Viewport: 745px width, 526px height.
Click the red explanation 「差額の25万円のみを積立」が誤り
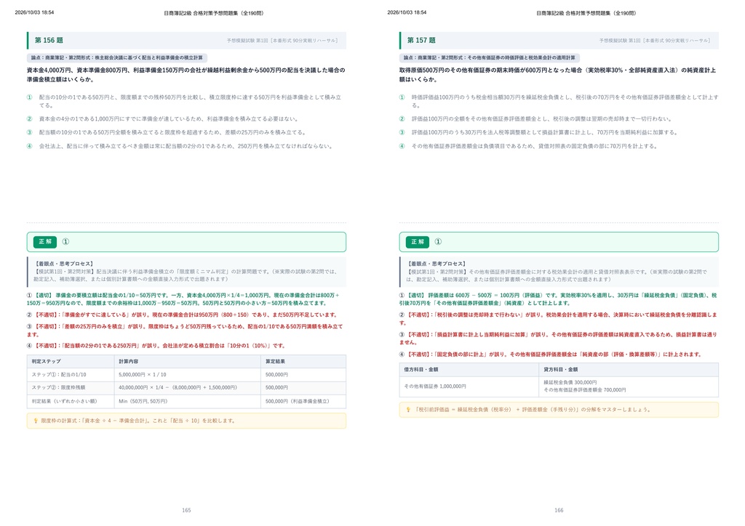(x=185, y=331)
